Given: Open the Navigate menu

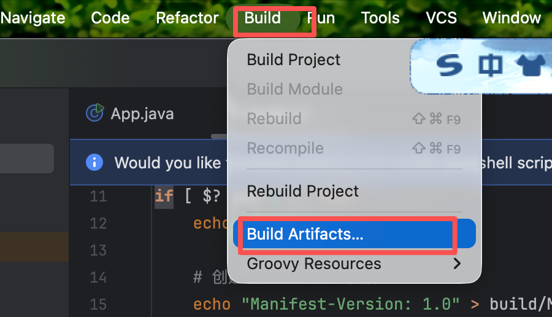Looking at the screenshot, I should click(33, 18).
